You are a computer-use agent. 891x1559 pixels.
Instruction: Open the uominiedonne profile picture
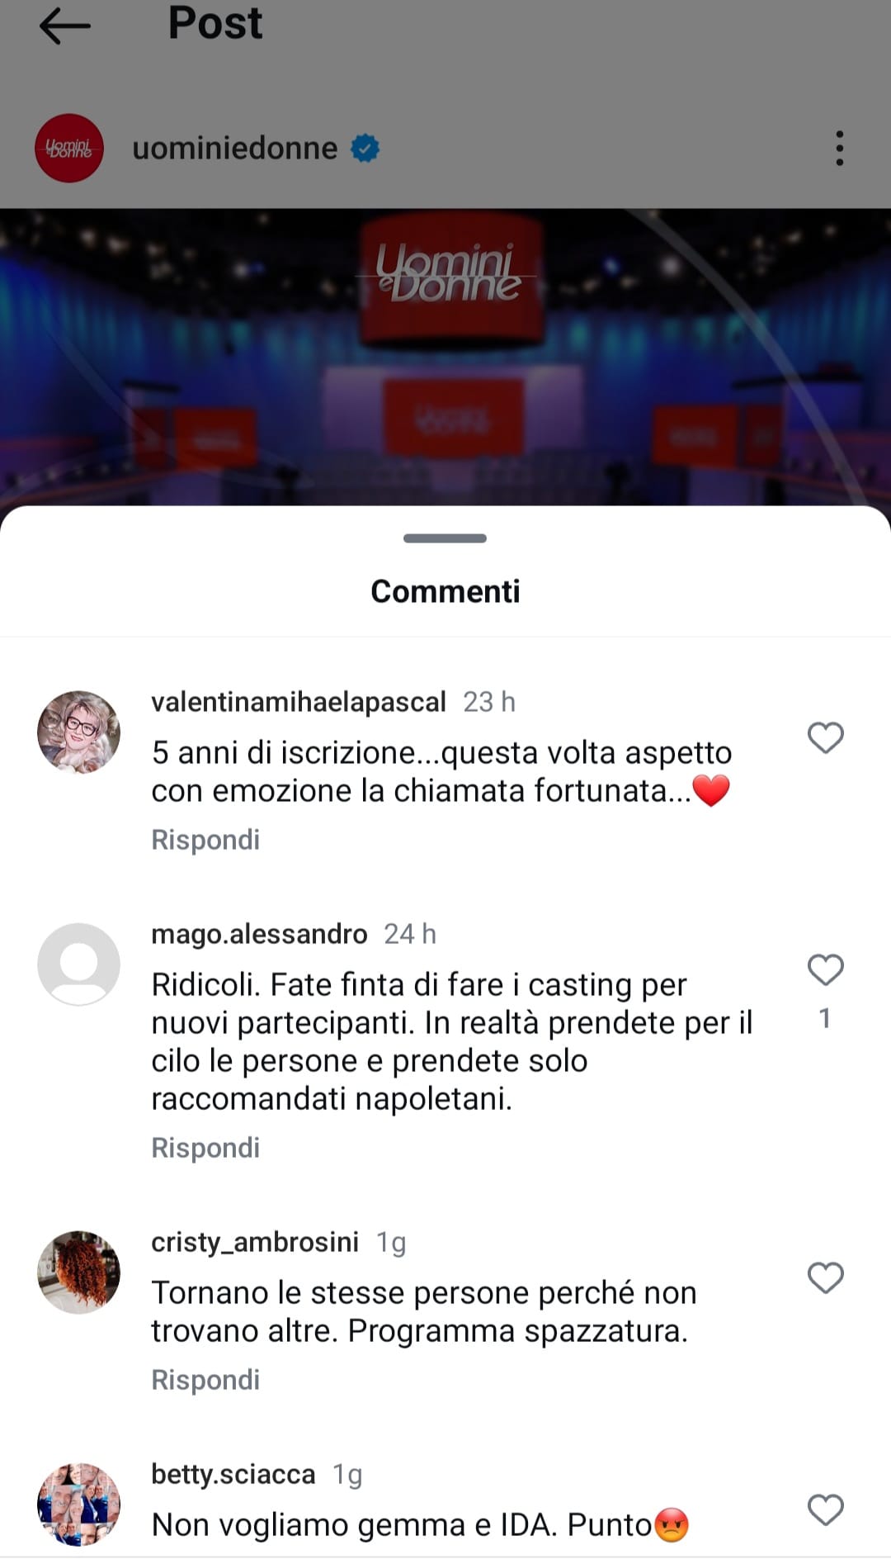(x=69, y=149)
